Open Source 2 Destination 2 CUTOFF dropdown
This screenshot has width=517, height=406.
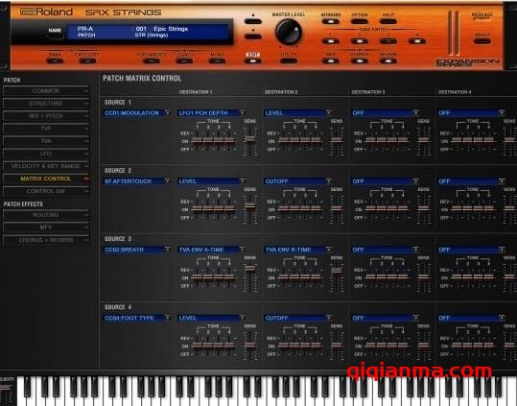297,181
